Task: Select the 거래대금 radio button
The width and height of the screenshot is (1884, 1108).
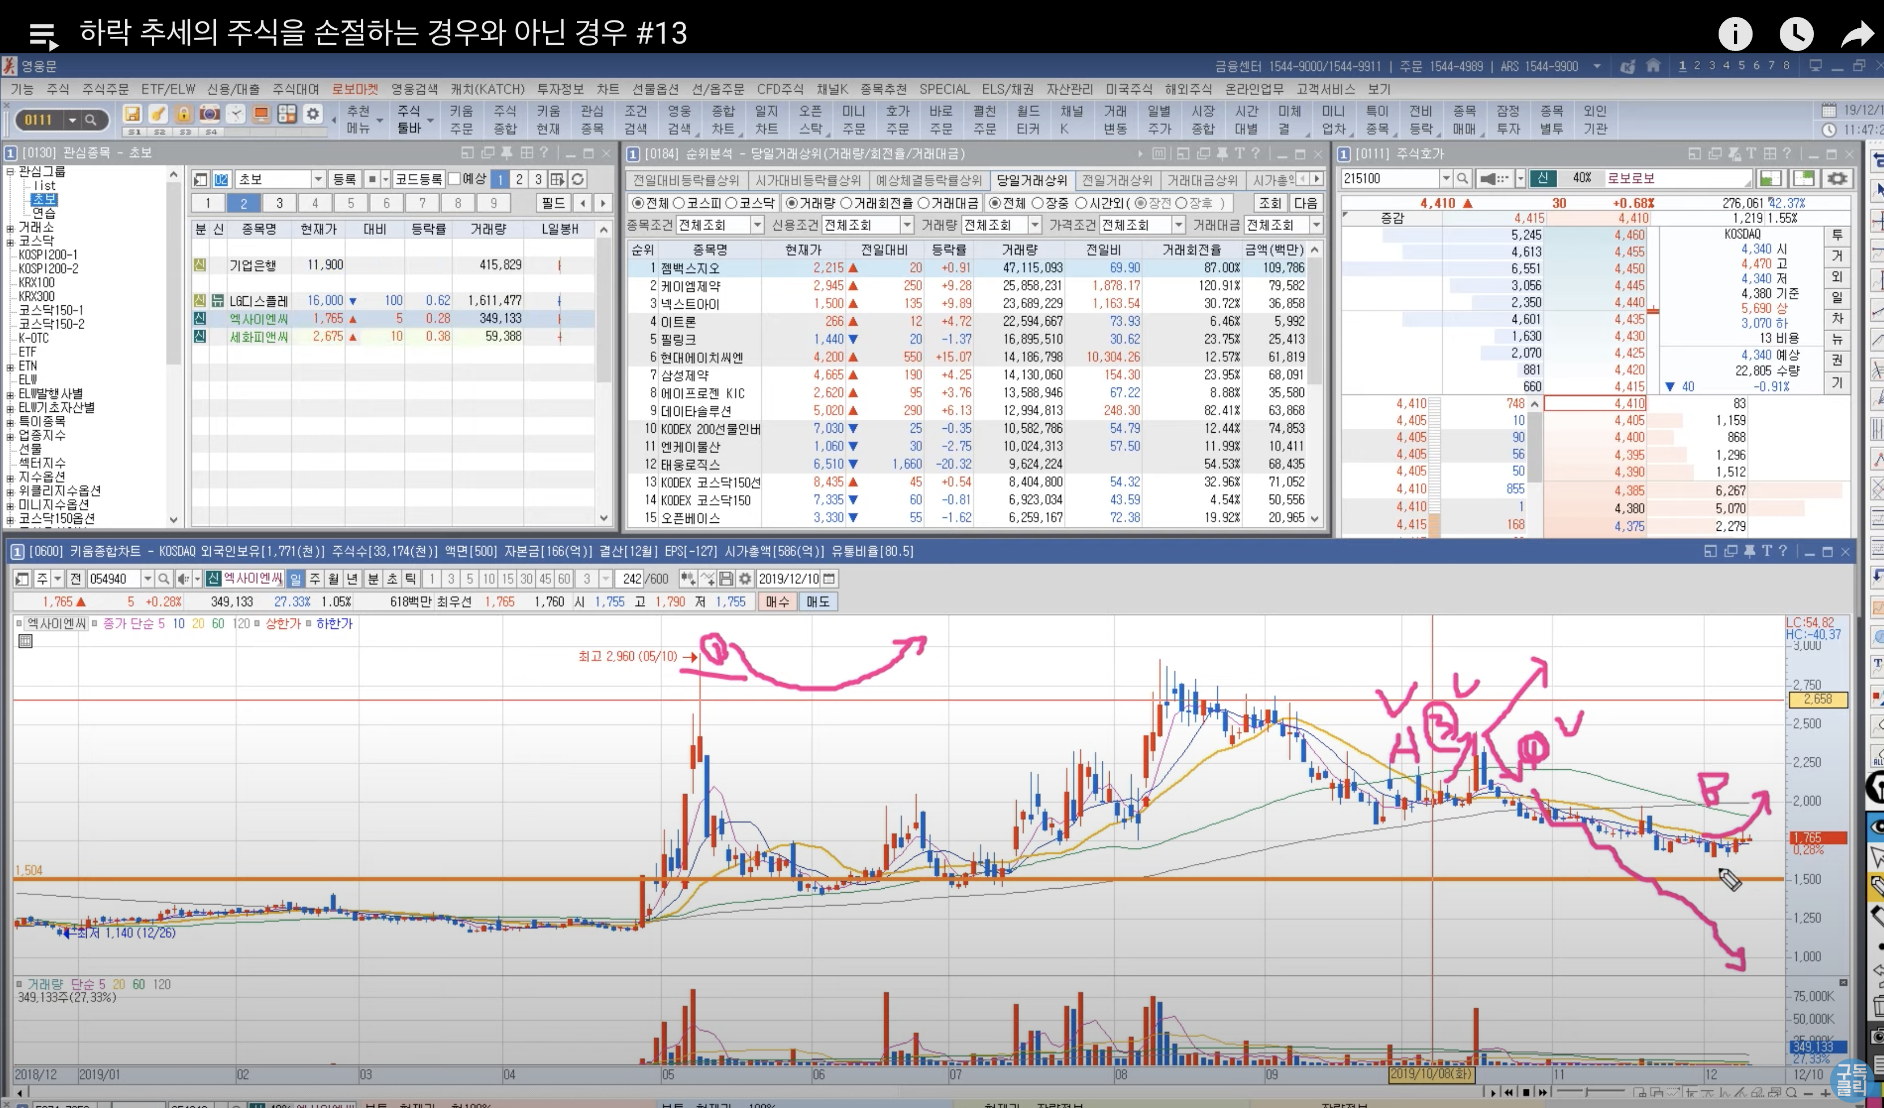Action: pyautogui.click(x=924, y=203)
